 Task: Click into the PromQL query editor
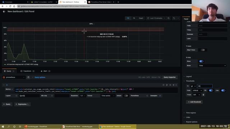96,90
